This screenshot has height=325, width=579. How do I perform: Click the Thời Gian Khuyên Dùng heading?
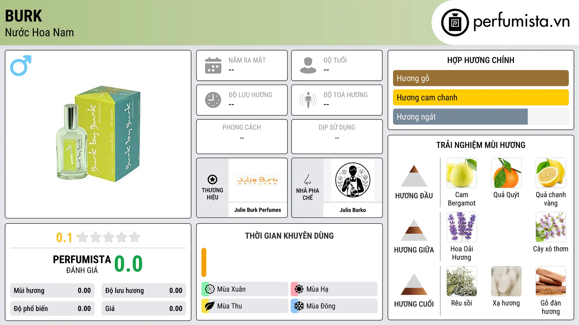click(x=289, y=236)
